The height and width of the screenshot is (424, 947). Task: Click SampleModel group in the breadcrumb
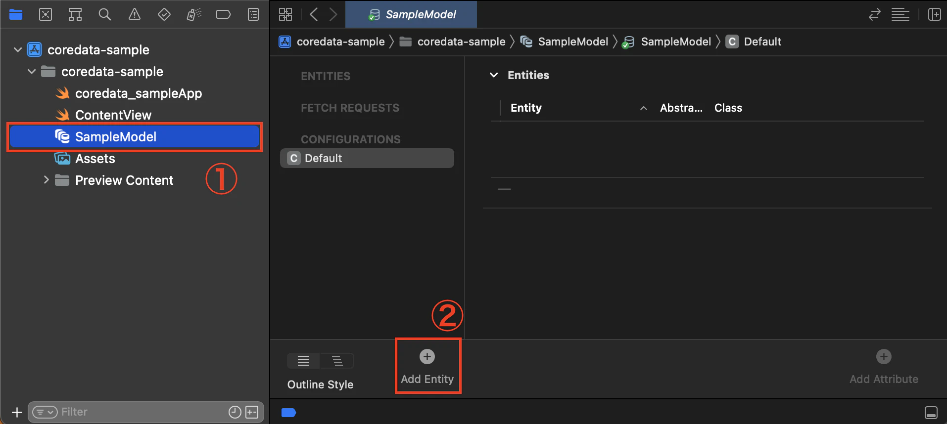(564, 42)
